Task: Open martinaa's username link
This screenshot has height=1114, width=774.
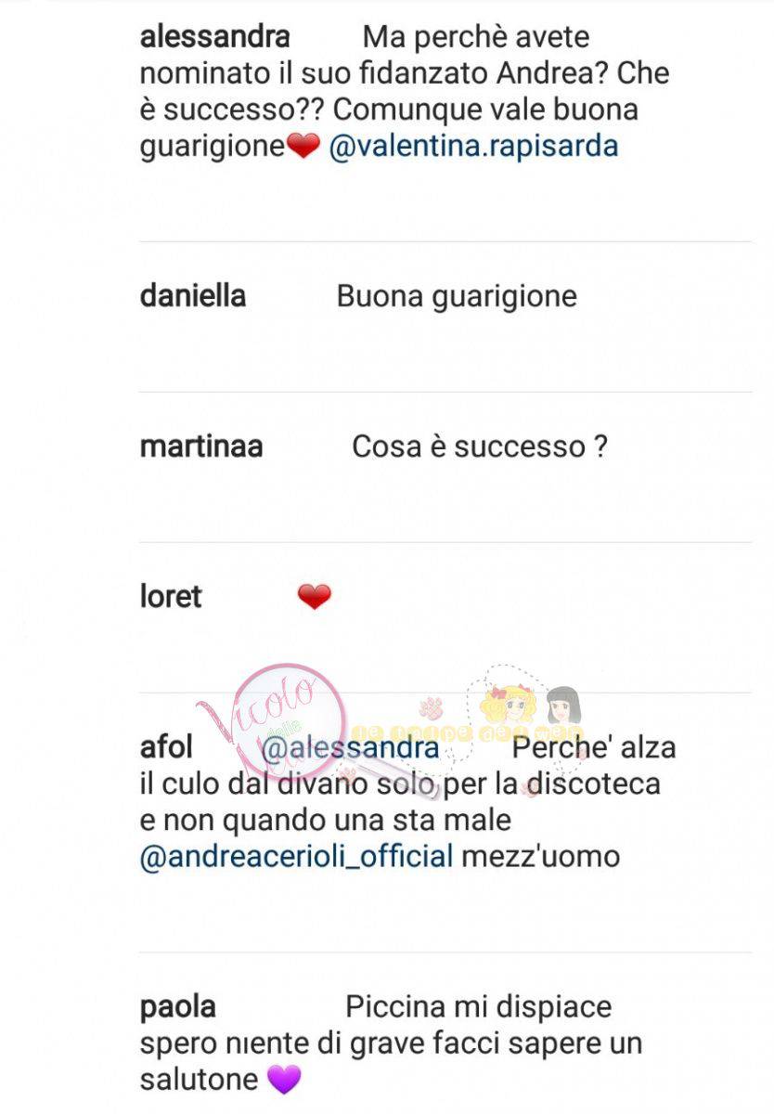Action: click(201, 447)
